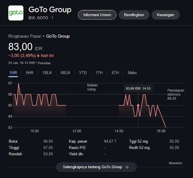Click the Kap. pasar label
193x178 pixels.
[78, 141]
